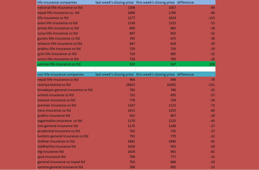
Task: Click 'lumbini general insurance co ltd' cell
Action: point(65,136)
